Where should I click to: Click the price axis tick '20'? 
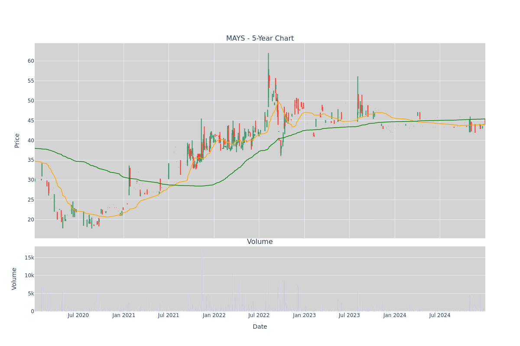31,220
